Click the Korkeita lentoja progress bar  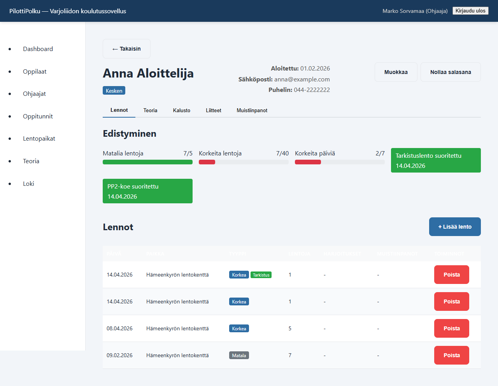(244, 162)
